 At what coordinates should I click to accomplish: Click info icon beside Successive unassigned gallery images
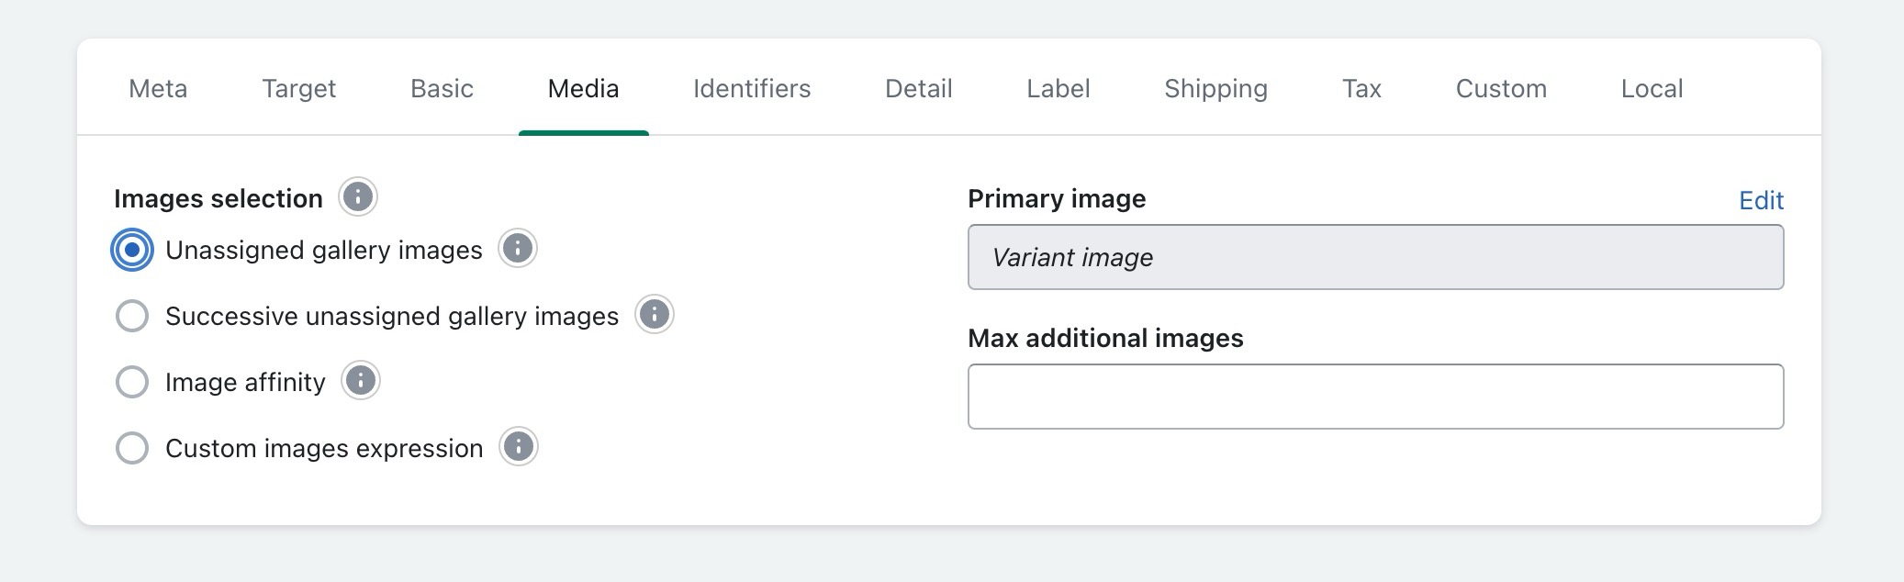point(654,315)
